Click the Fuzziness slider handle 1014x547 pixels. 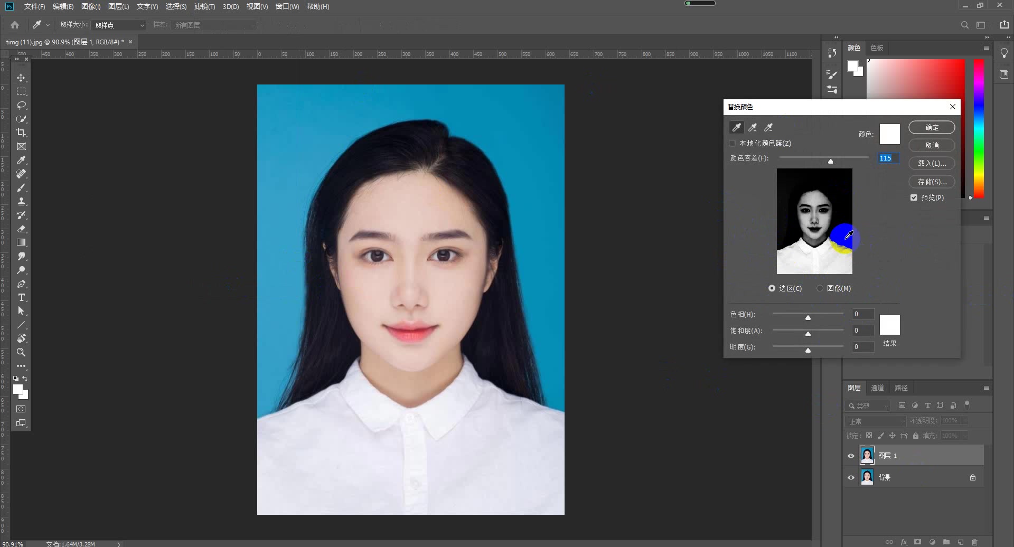click(x=831, y=161)
